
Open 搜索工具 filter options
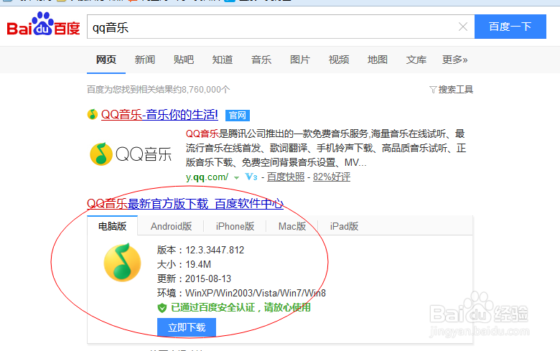[x=451, y=89]
